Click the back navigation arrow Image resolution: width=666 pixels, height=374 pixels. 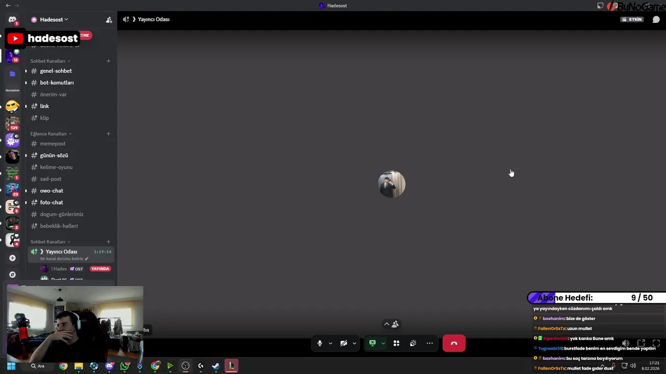(8, 5)
